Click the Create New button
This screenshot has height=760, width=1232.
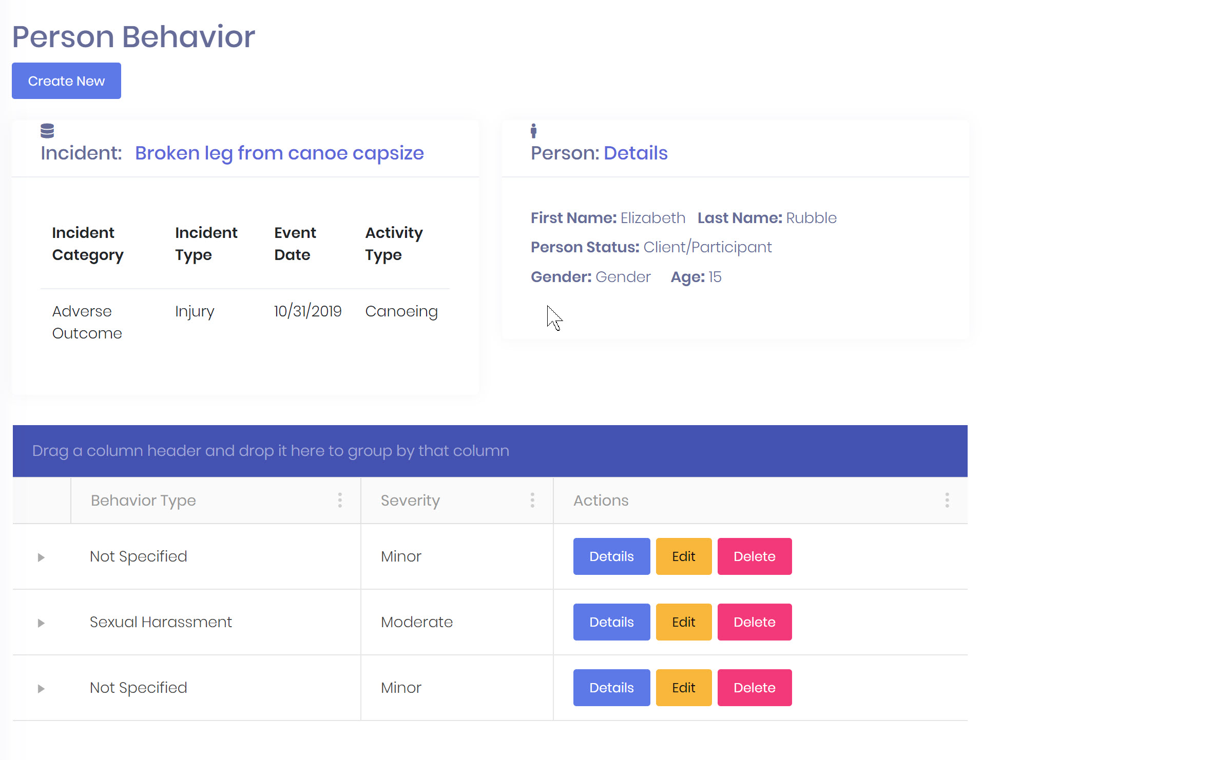click(x=66, y=81)
